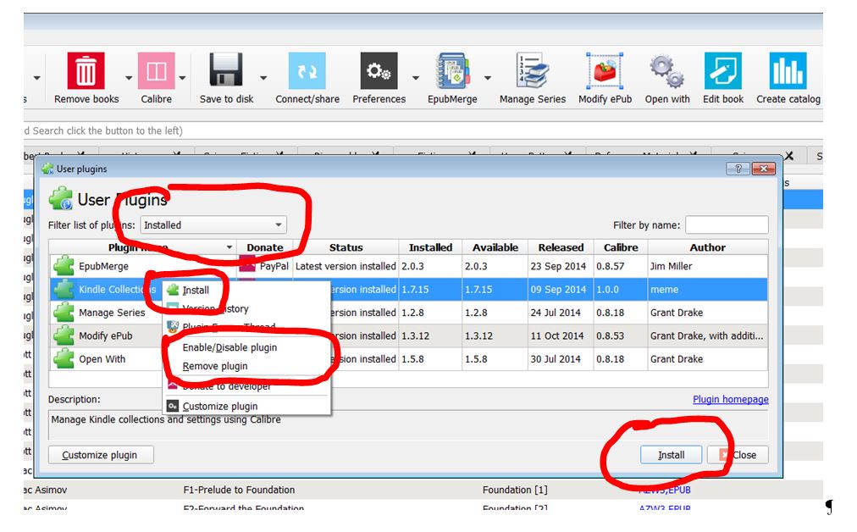The height and width of the screenshot is (532, 857).
Task: Select the Open With plugin name
Action: (x=102, y=359)
